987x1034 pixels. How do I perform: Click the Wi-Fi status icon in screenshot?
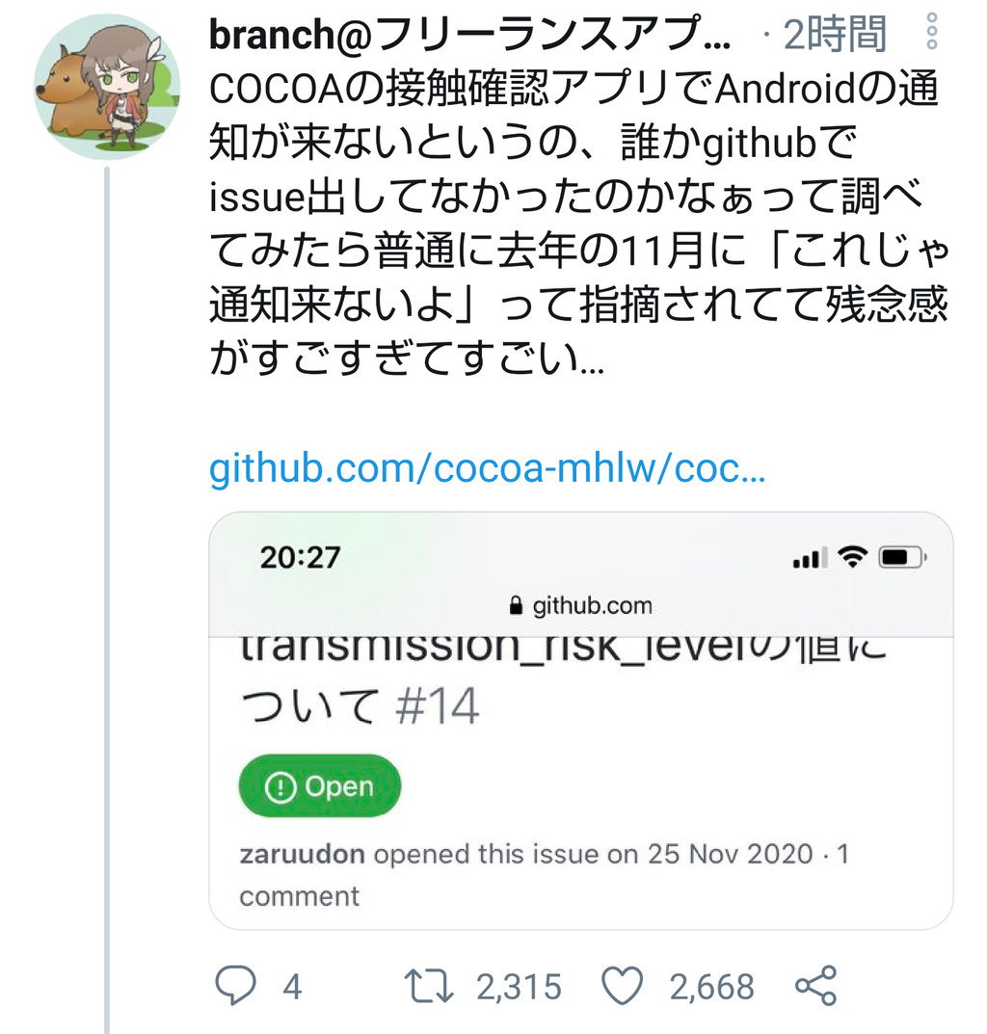852,557
